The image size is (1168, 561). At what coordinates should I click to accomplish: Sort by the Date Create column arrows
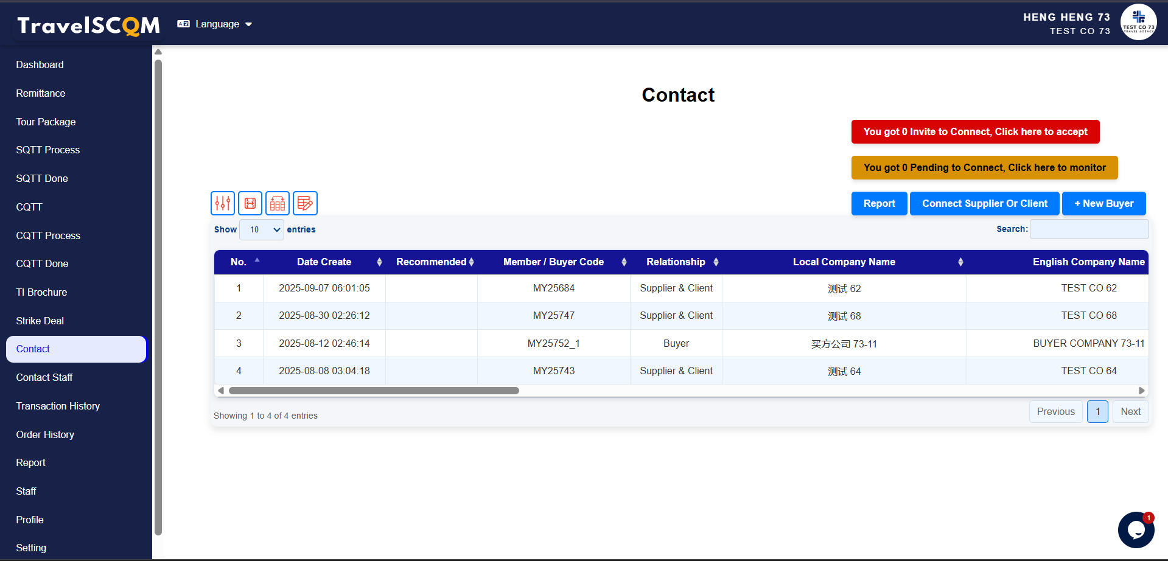pyautogui.click(x=379, y=262)
